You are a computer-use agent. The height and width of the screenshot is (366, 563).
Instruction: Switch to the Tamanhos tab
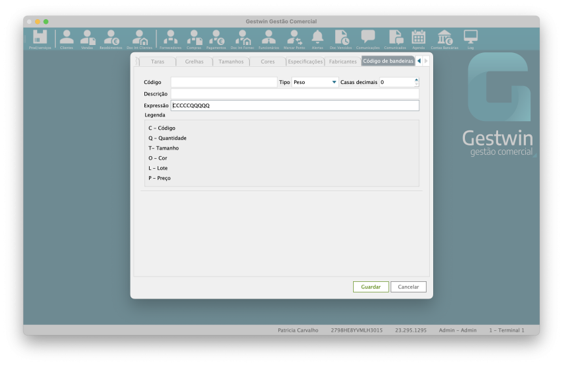coord(230,62)
